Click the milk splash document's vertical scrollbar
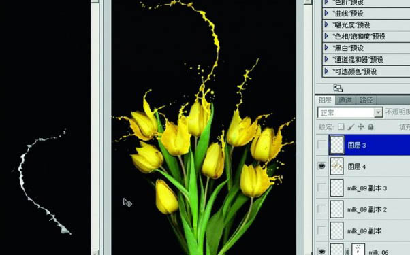 click(x=95, y=128)
